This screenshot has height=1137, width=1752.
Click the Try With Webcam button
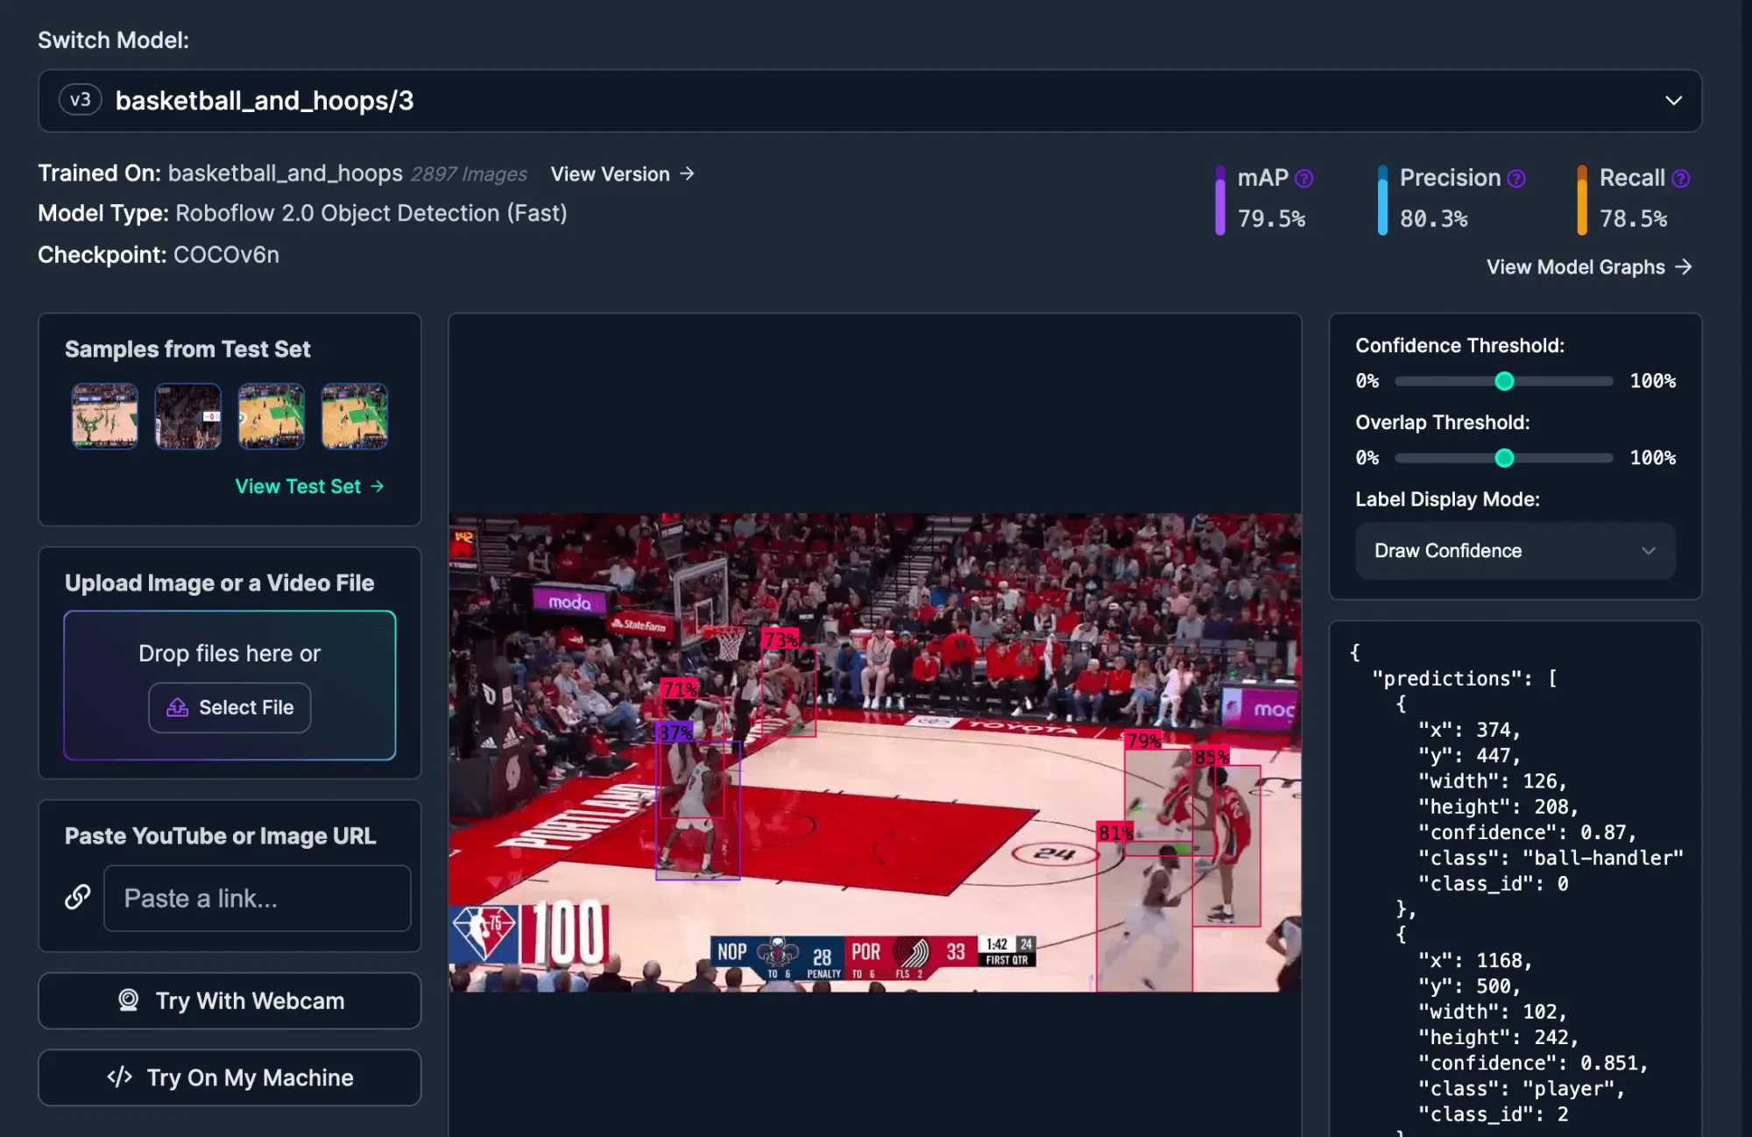[x=230, y=1000]
